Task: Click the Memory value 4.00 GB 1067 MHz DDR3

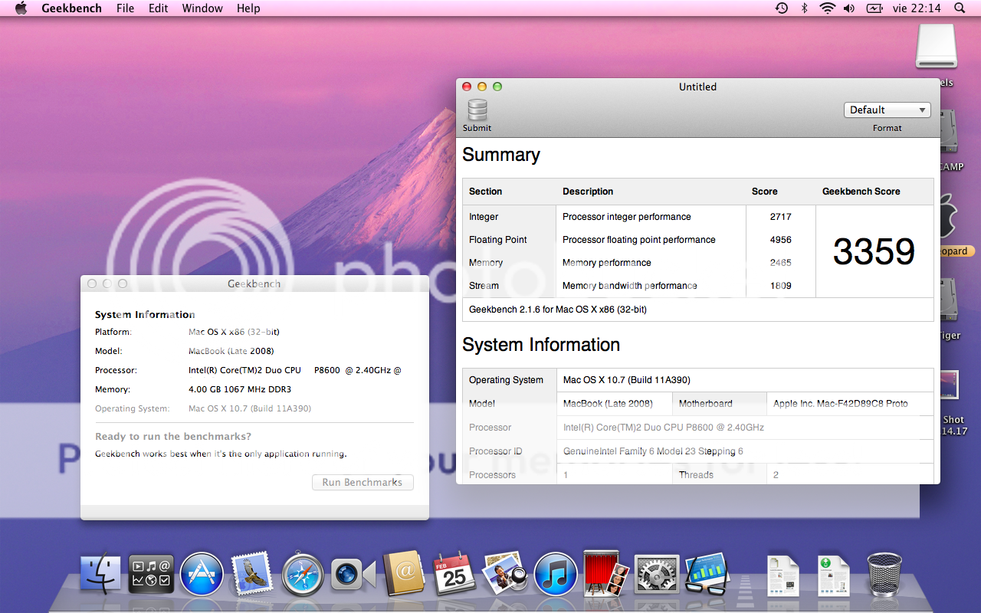Action: 240,389
